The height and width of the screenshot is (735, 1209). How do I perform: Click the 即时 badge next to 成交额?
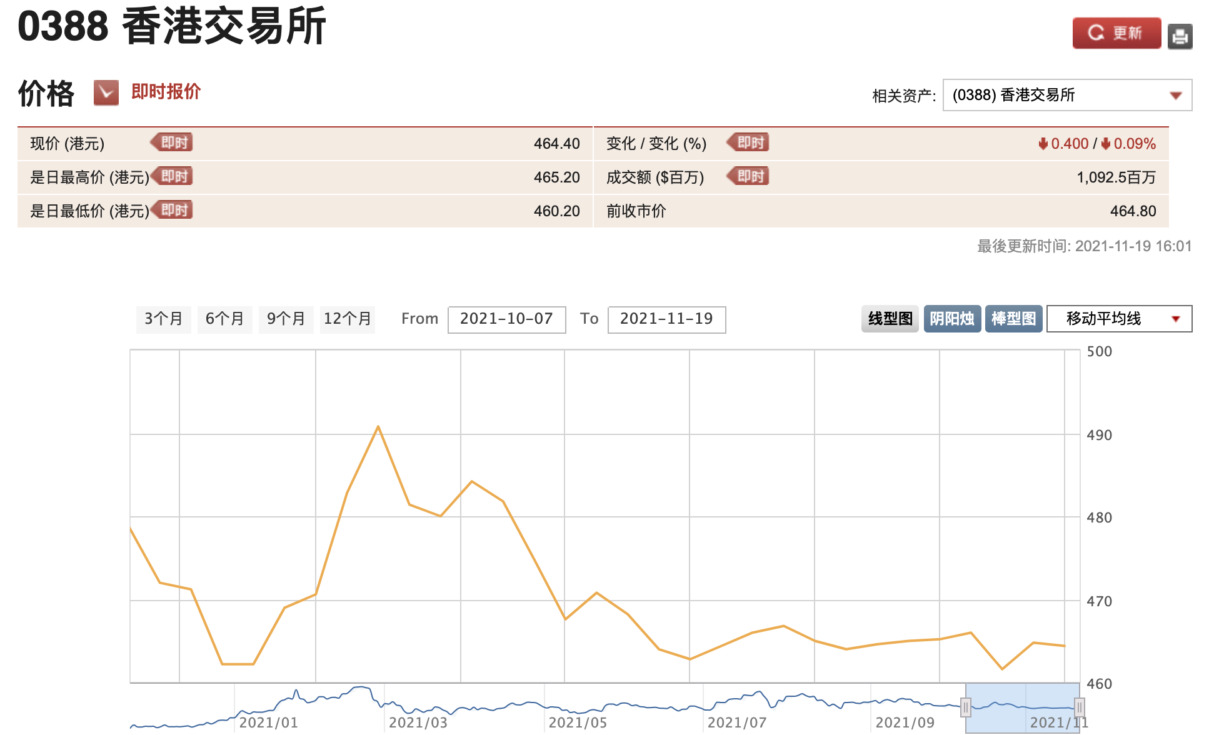(749, 176)
